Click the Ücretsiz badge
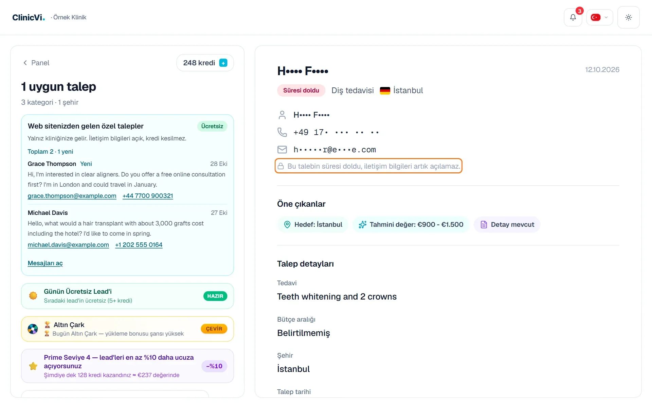652x408 pixels. [x=212, y=126]
